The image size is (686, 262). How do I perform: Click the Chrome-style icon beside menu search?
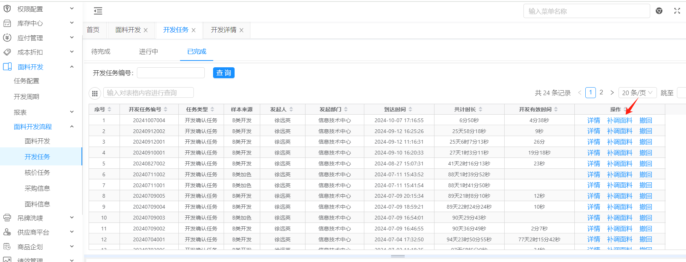(659, 11)
